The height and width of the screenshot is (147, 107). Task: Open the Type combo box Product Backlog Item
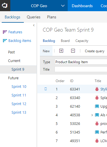tap(81, 62)
